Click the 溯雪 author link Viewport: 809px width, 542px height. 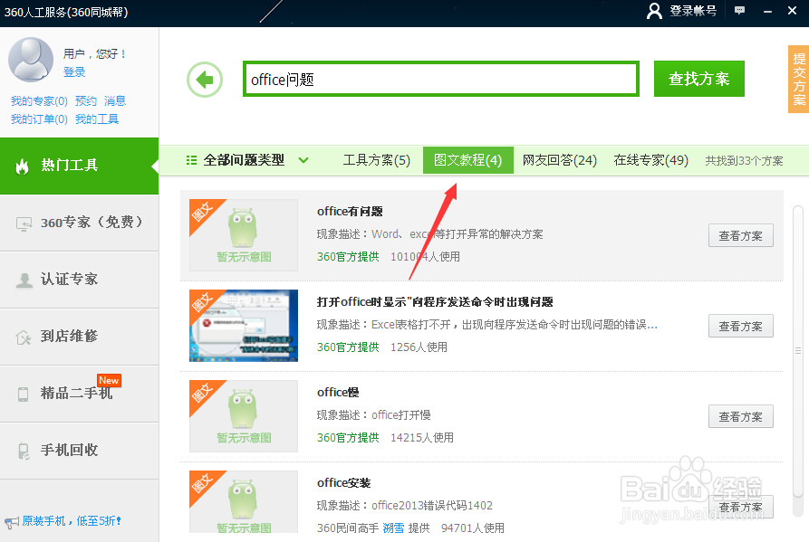(394, 528)
